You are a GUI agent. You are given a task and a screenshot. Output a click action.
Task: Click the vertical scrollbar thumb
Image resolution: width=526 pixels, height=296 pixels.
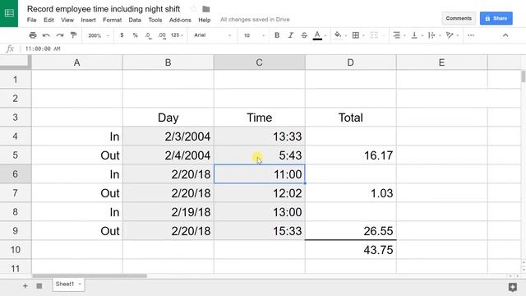point(523,76)
